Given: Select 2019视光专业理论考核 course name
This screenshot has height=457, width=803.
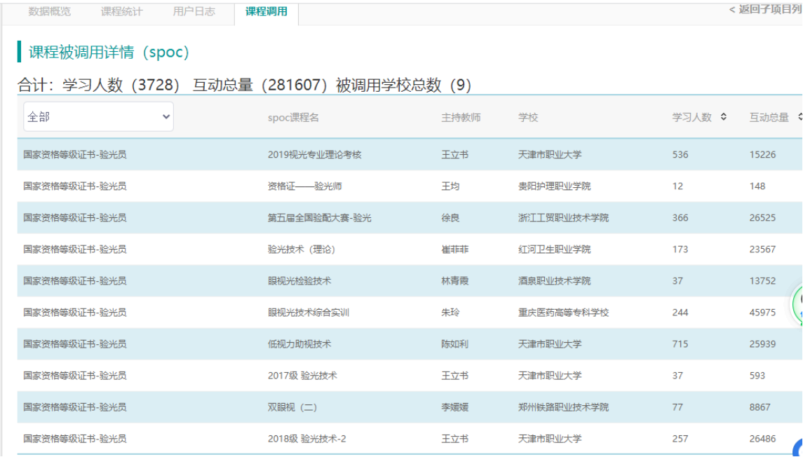Looking at the screenshot, I should 314,154.
